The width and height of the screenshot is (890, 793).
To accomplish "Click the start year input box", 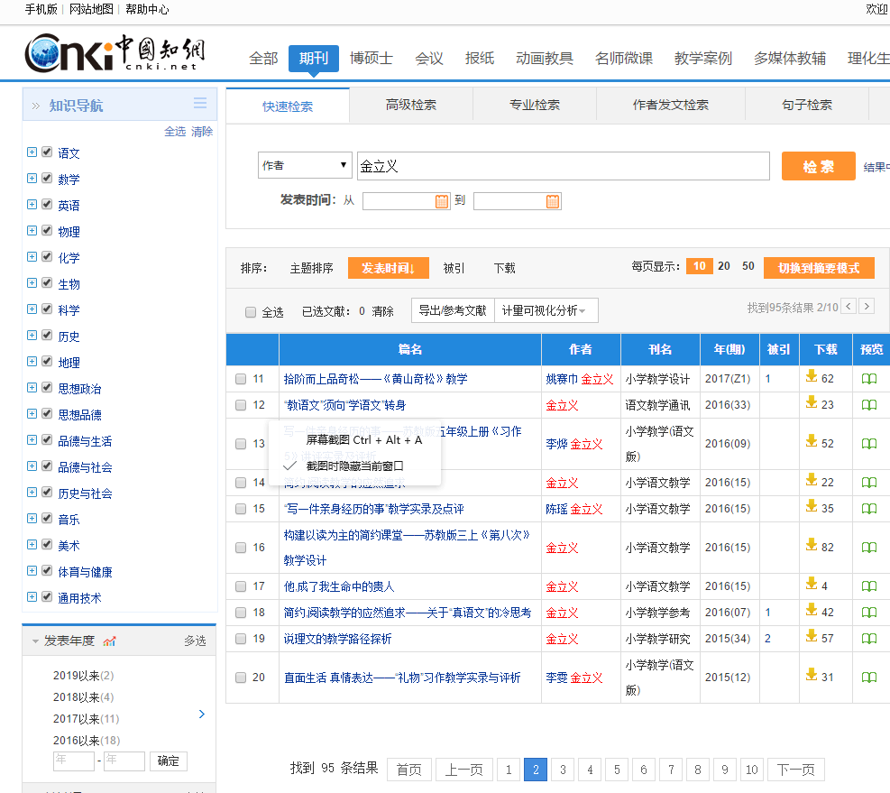I will (74, 761).
